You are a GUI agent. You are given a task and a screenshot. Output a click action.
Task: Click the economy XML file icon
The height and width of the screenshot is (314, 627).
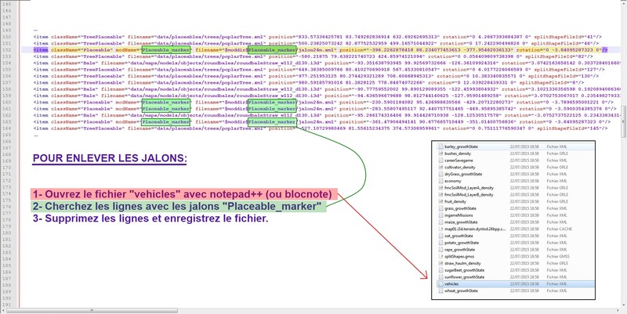click(440, 181)
